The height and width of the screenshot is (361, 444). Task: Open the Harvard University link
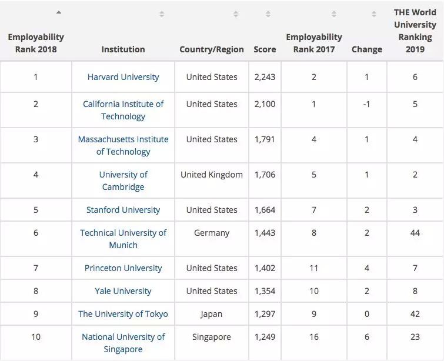click(x=123, y=77)
